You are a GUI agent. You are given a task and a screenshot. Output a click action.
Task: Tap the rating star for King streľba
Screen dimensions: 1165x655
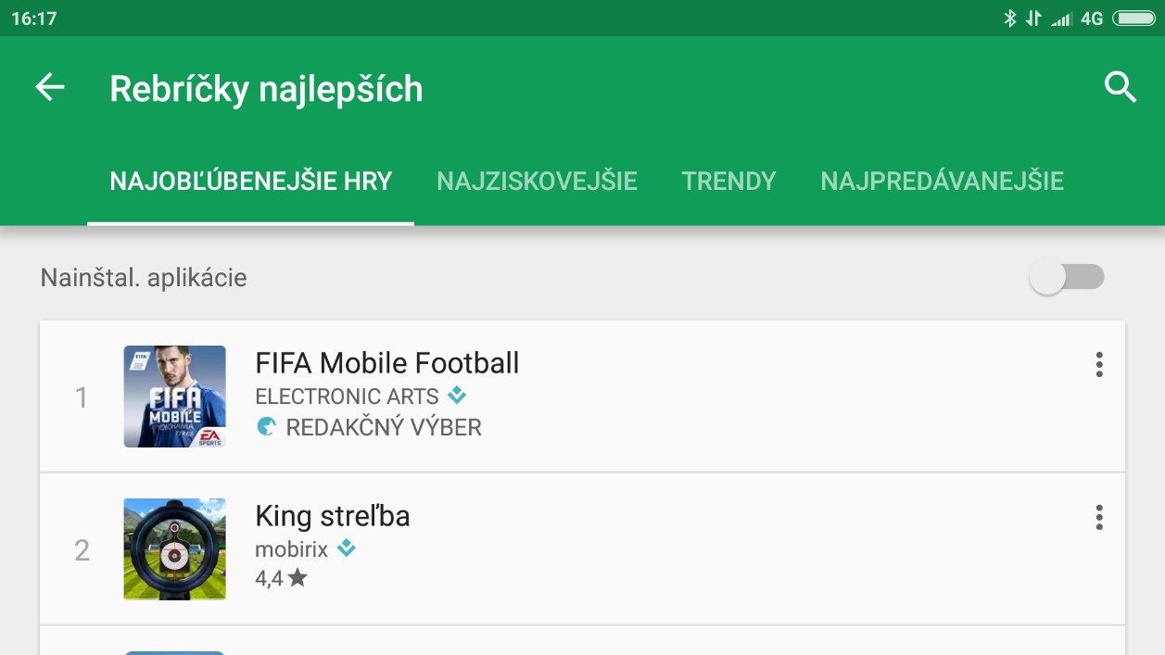tap(298, 578)
